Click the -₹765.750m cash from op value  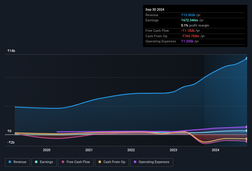[190, 36]
